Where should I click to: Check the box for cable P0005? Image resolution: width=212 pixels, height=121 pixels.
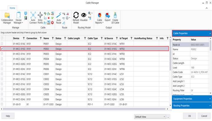(2, 64)
